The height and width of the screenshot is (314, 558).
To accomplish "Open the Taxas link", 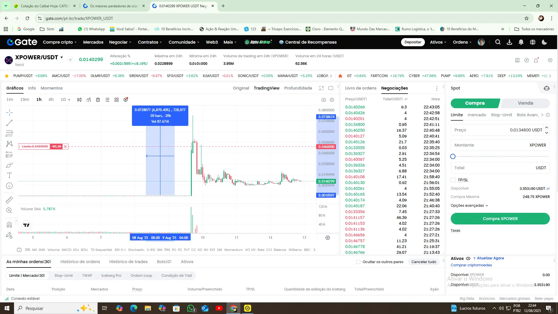I will click(x=455, y=231).
